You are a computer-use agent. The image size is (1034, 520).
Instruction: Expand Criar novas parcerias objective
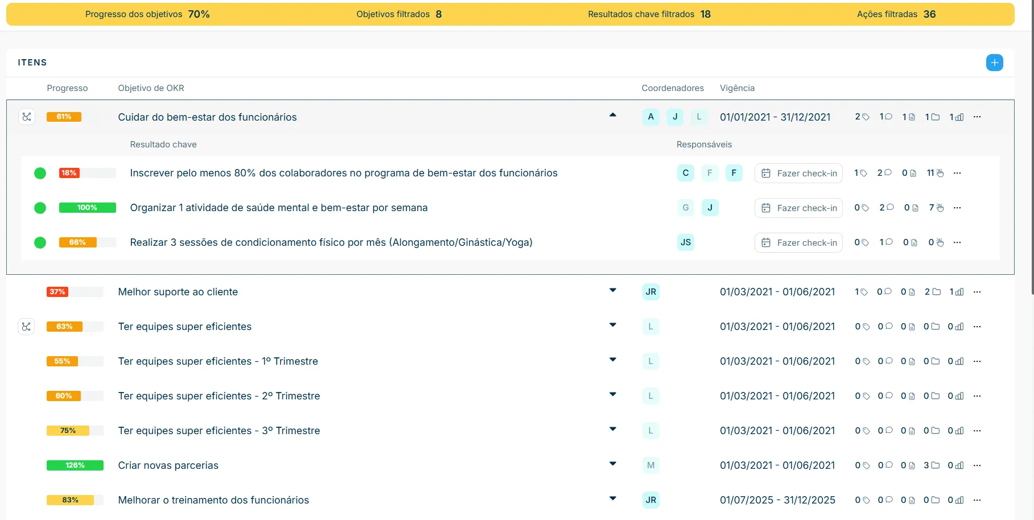tap(613, 464)
